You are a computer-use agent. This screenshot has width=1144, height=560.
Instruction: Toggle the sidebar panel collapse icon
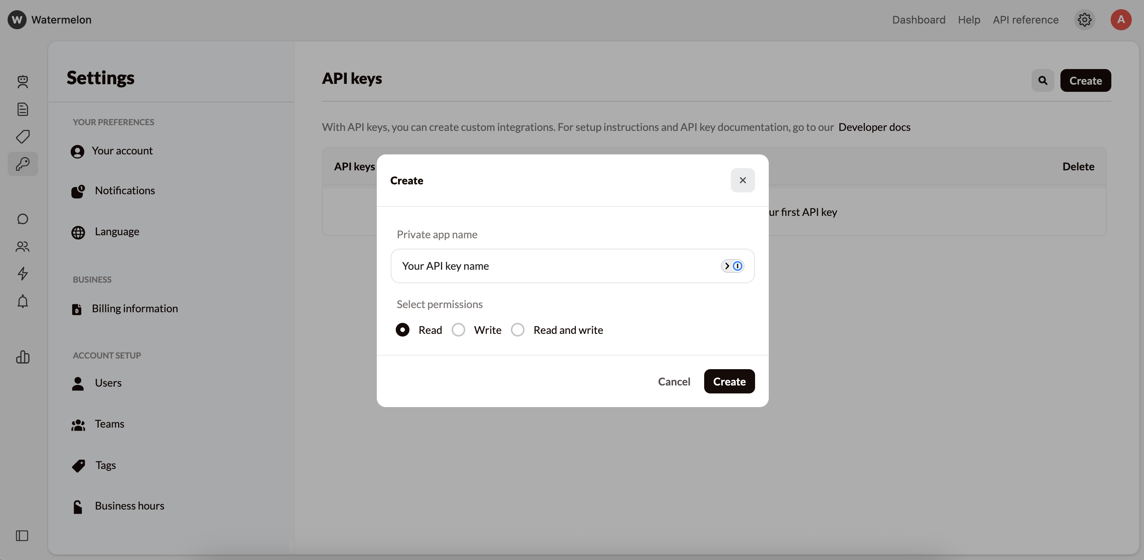pos(22,536)
